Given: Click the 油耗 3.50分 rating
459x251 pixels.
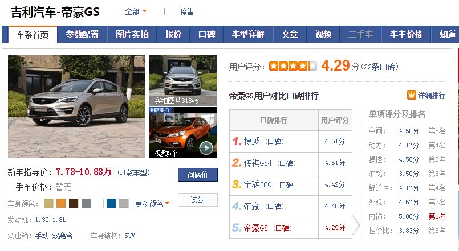Looking at the screenshot, I should (409, 174).
